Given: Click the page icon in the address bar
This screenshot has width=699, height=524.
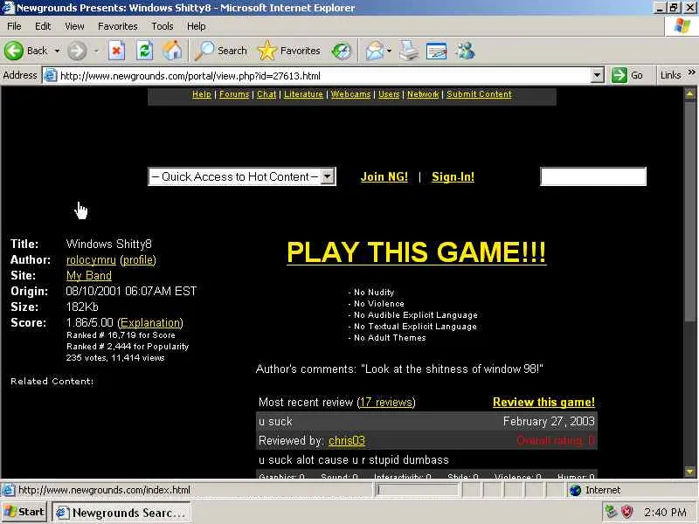Looking at the screenshot, I should pyautogui.click(x=51, y=75).
